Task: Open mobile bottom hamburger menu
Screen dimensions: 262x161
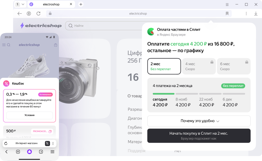Action: (x=52, y=152)
